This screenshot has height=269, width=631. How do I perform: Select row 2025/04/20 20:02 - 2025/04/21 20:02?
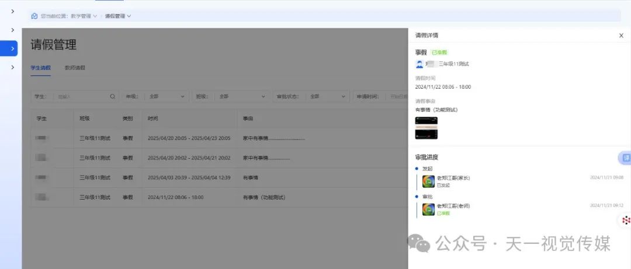tap(219, 158)
